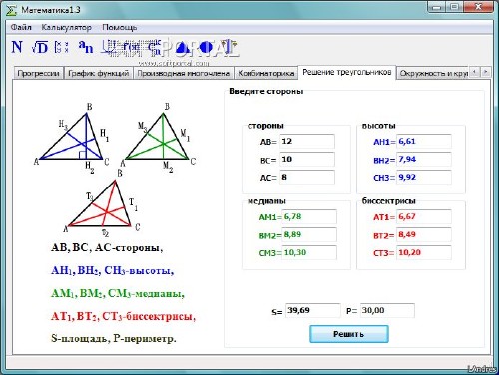The width and height of the screenshot is (499, 375).
Task: Open the square root D discriminant tool
Action: (x=40, y=47)
